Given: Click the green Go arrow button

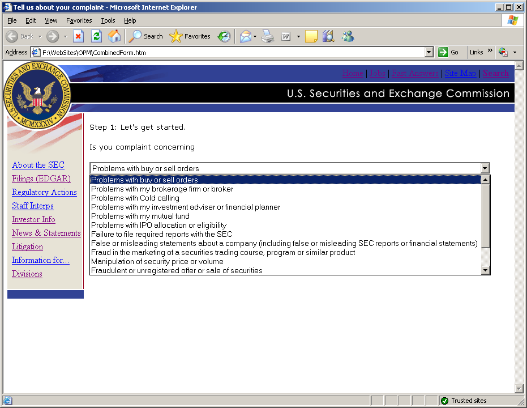Looking at the screenshot, I should click(x=443, y=52).
